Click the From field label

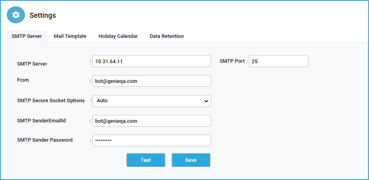pyautogui.click(x=23, y=80)
